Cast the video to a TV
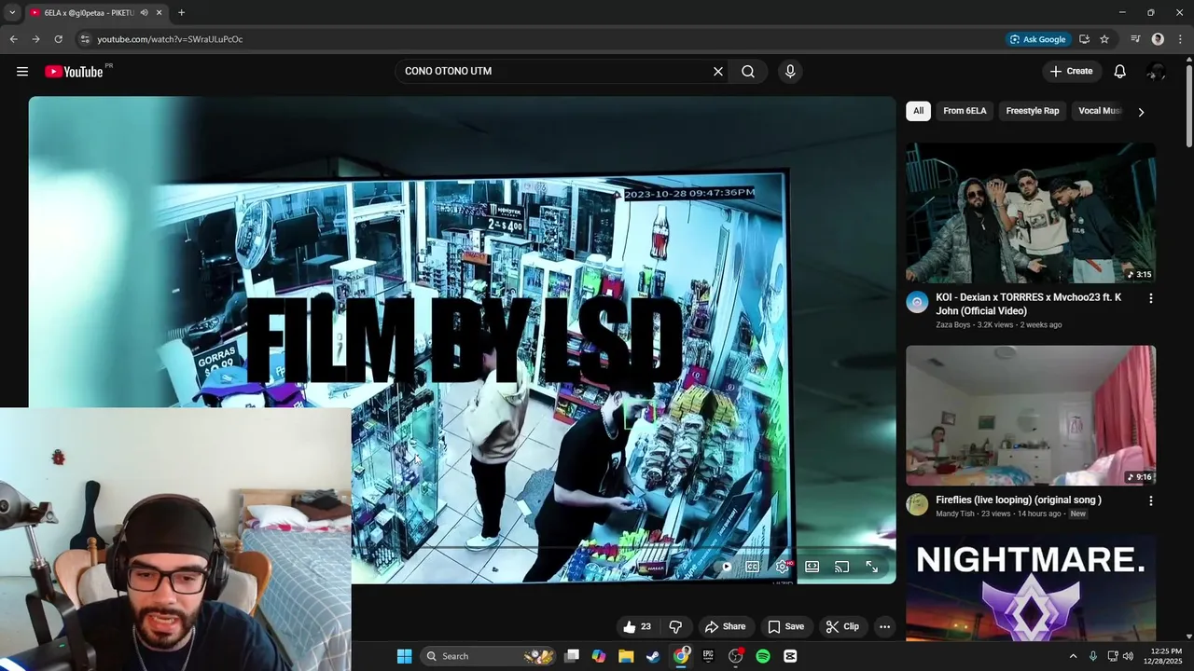 841,567
